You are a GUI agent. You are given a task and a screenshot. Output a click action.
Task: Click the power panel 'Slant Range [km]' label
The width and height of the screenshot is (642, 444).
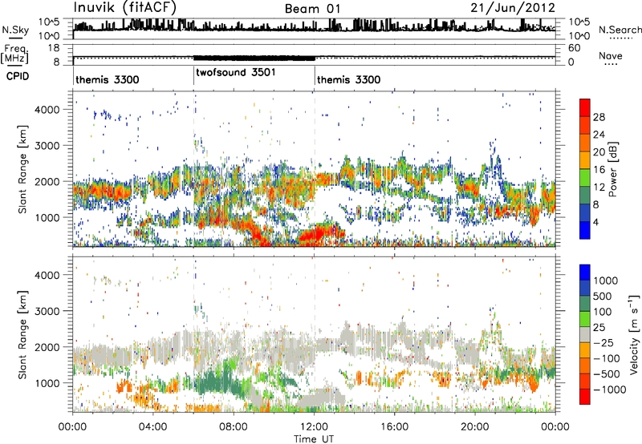coord(22,169)
